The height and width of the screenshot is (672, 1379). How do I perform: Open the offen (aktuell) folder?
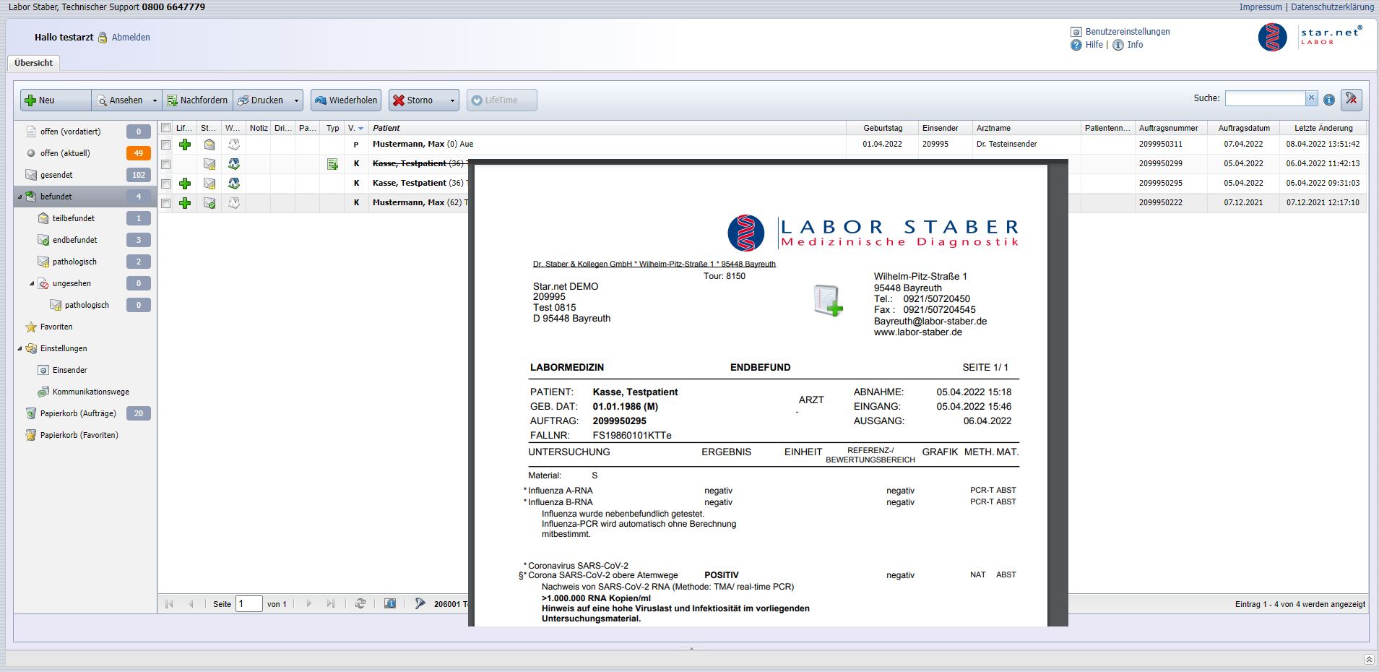point(65,153)
